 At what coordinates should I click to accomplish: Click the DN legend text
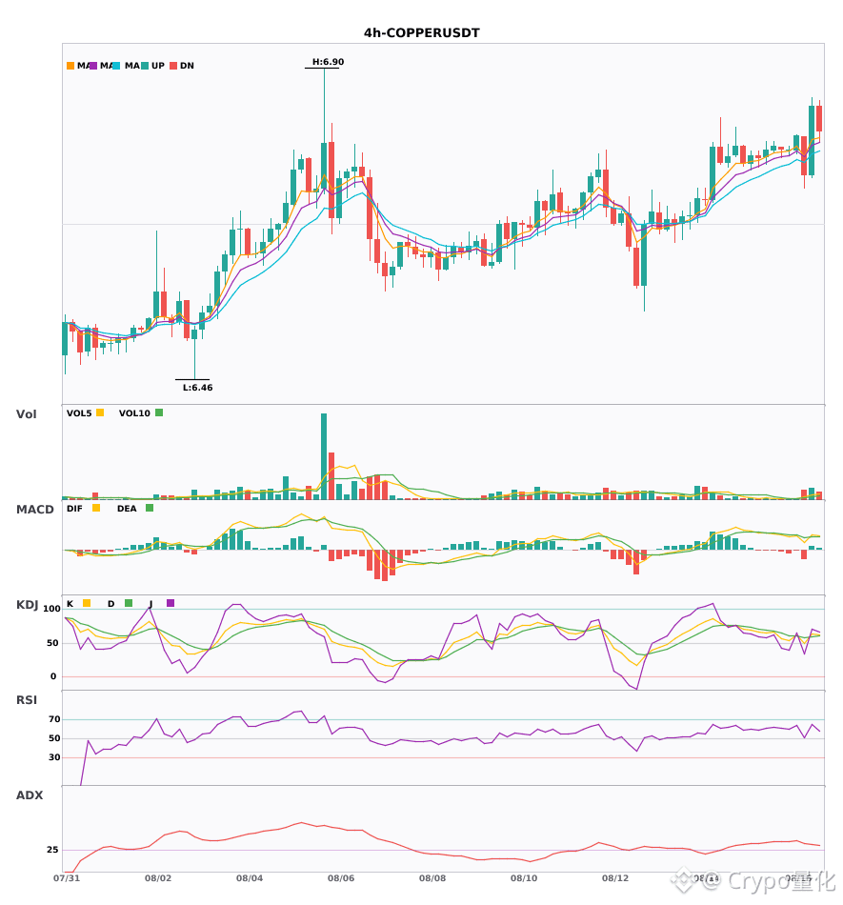pos(187,66)
